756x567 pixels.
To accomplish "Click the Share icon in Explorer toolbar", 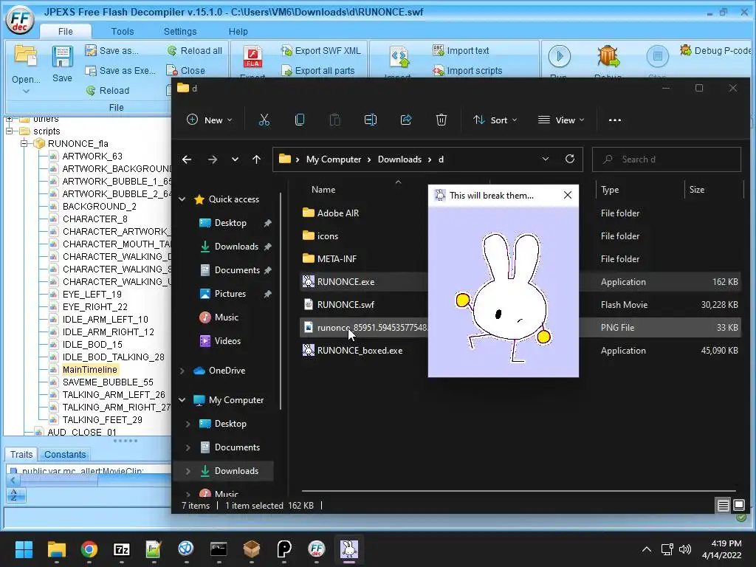I will 406,120.
